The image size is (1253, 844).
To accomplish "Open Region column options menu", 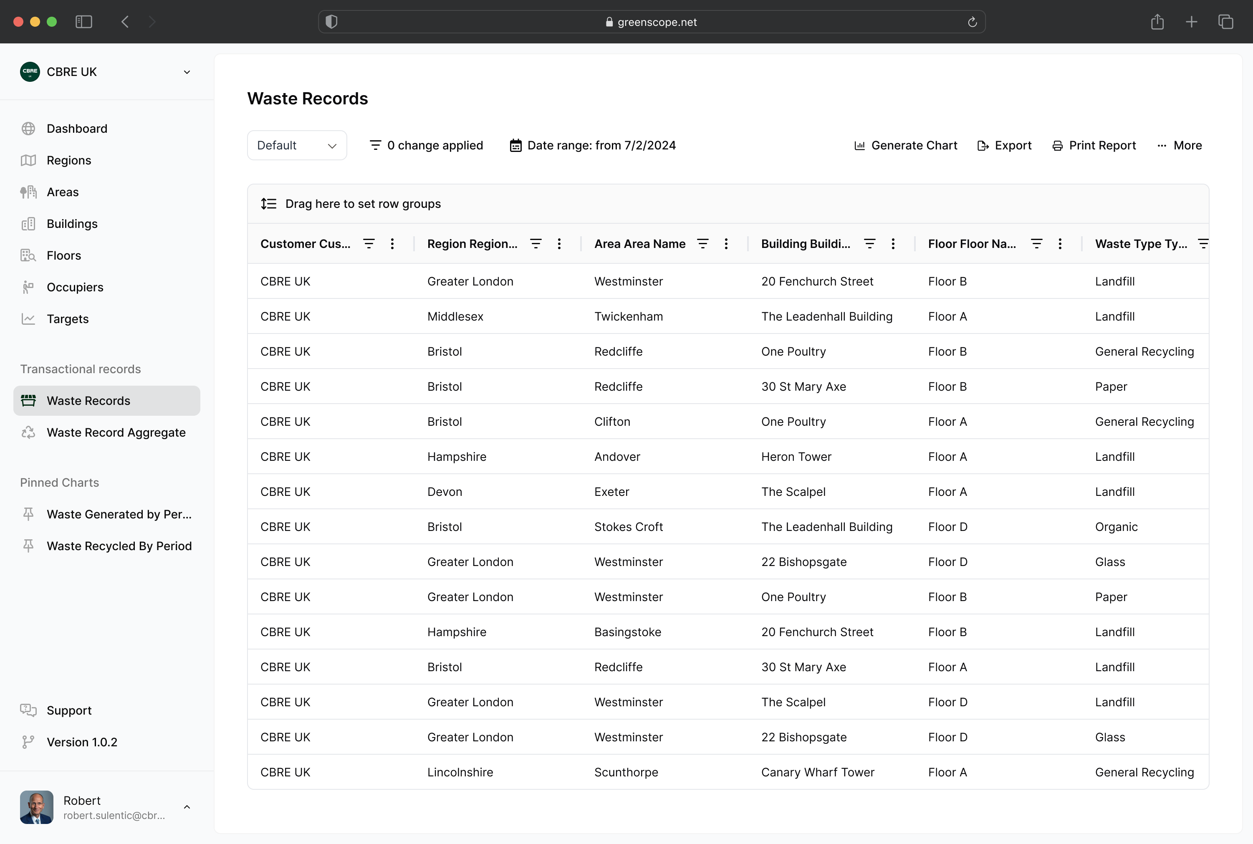I will click(559, 244).
